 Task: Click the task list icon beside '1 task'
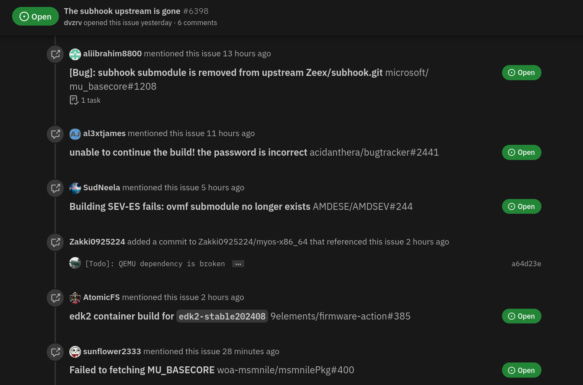pyautogui.click(x=74, y=100)
